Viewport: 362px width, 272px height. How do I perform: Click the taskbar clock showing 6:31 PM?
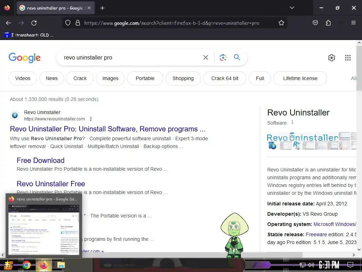[329, 265]
